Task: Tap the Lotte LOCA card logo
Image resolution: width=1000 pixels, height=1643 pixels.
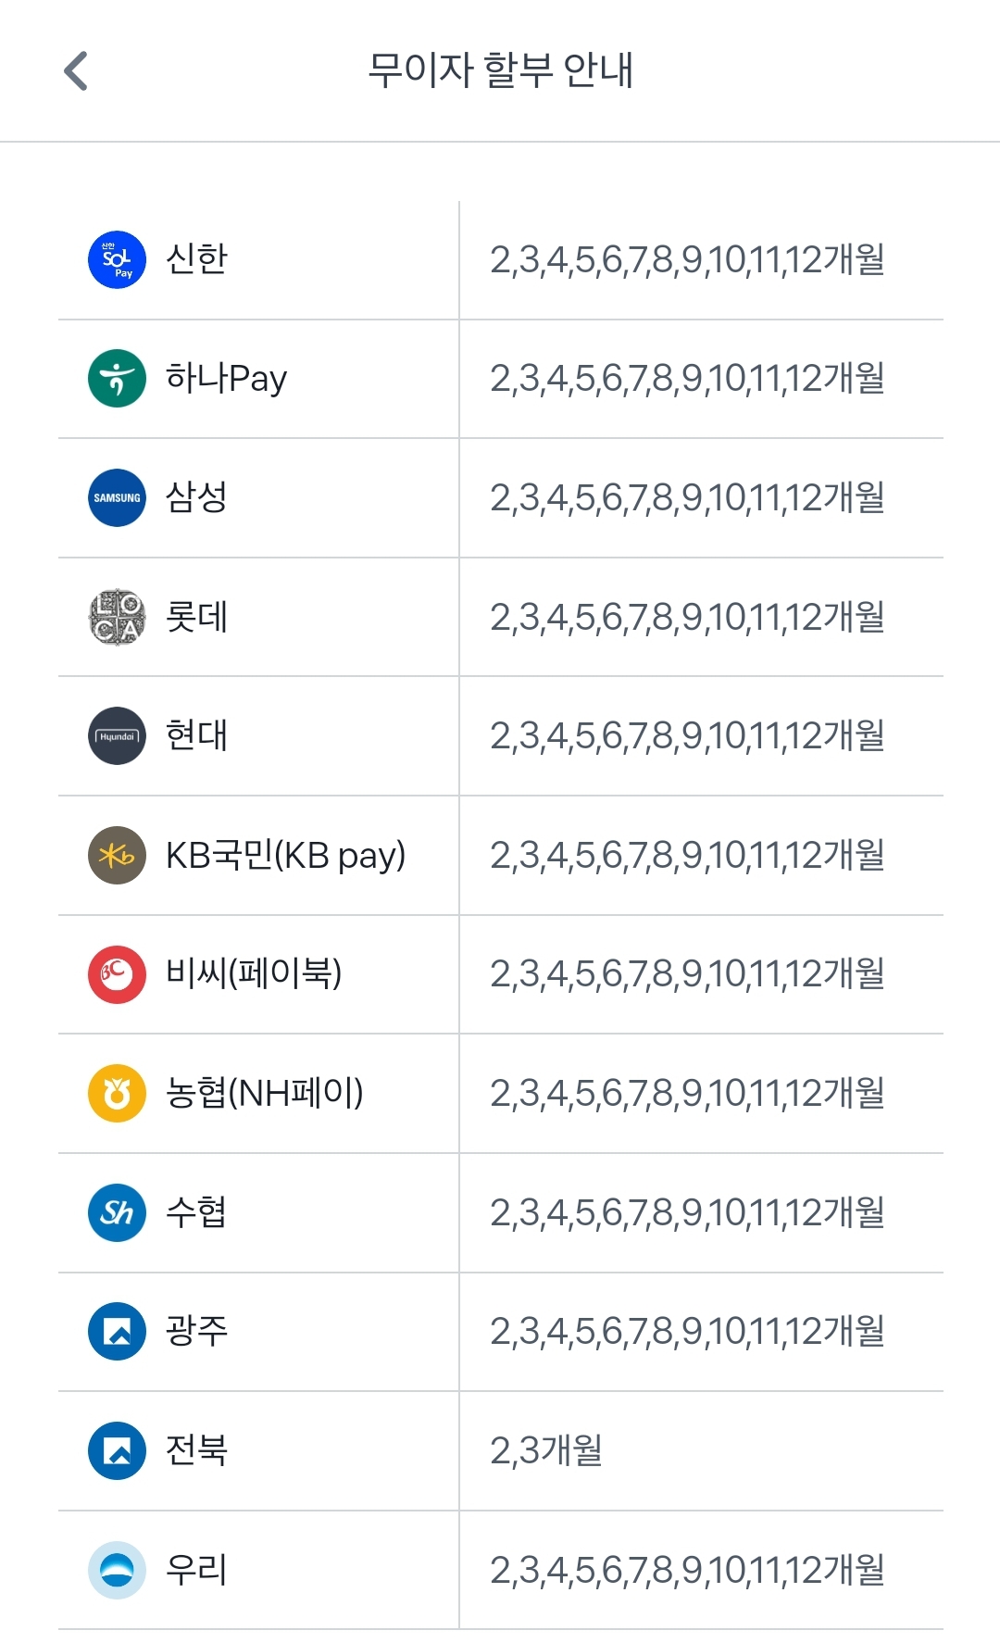Action: click(117, 617)
